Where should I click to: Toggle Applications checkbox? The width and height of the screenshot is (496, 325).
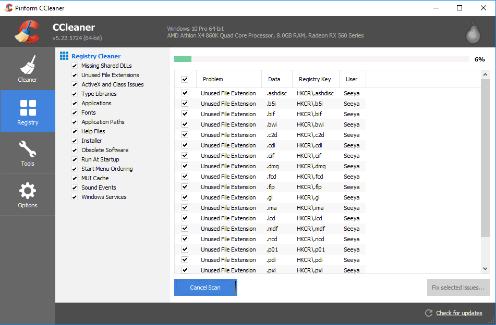[75, 103]
